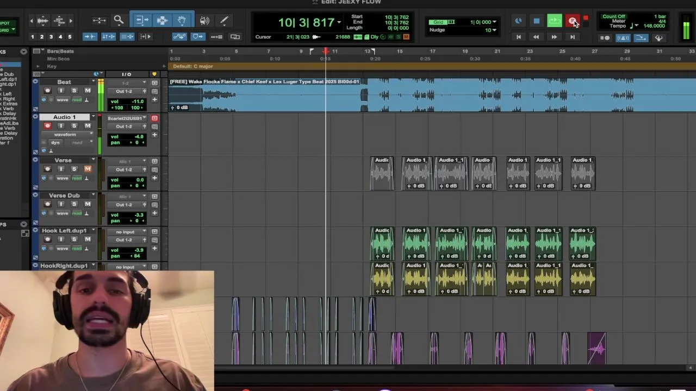Open Hook Left.dup1 no input selector
Screen dimensions: 696x391
(x=127, y=232)
